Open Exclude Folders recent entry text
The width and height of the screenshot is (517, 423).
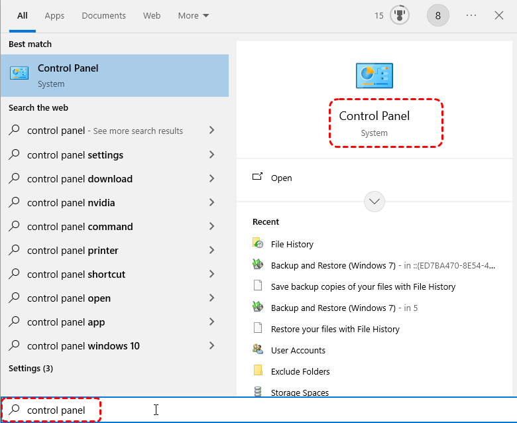coord(300,371)
